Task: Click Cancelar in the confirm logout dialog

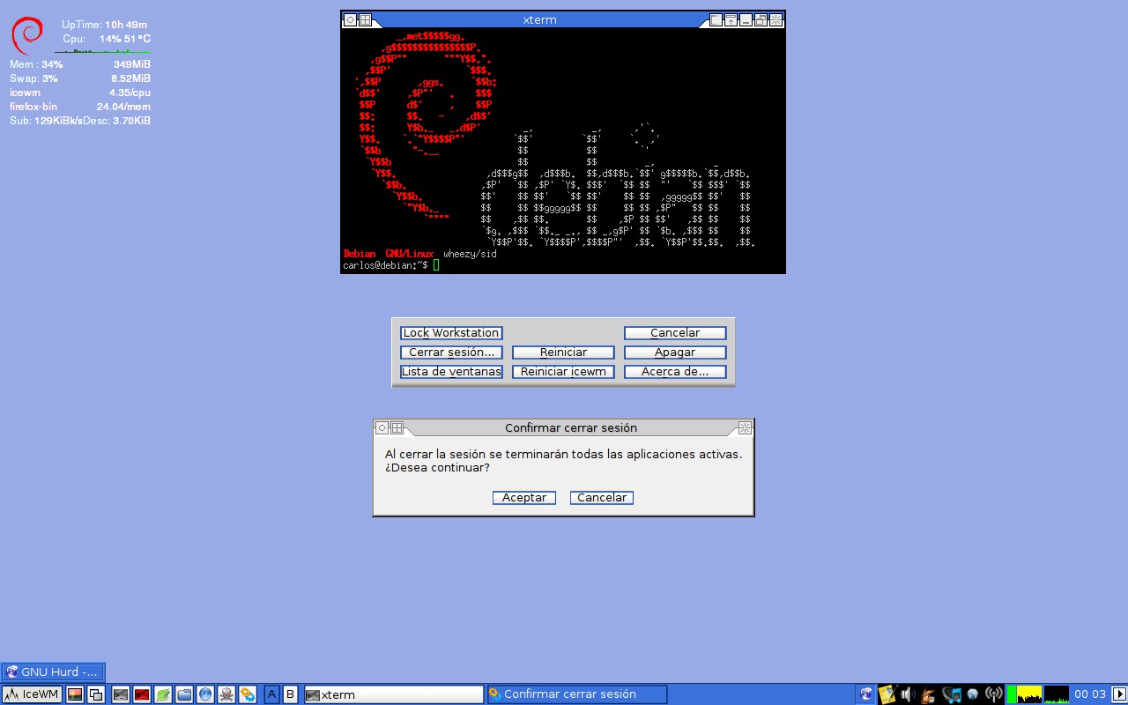Action: coord(602,498)
